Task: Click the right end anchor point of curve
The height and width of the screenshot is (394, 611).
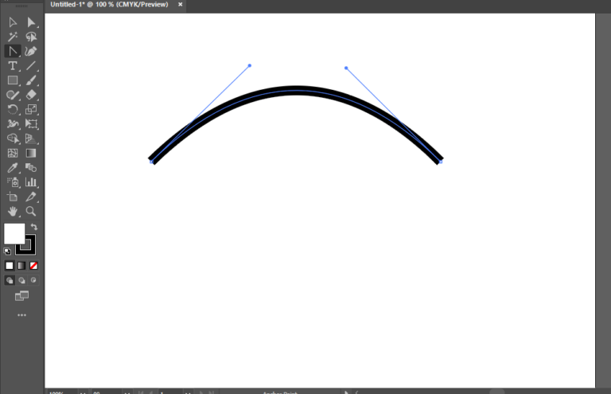Action: coord(440,162)
